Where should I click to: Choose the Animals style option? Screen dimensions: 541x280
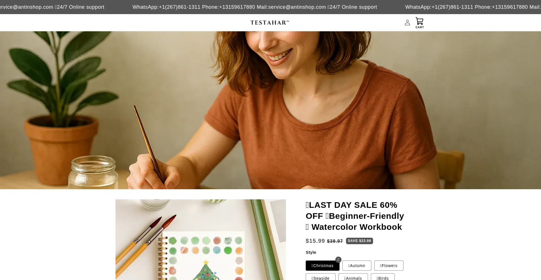click(353, 277)
